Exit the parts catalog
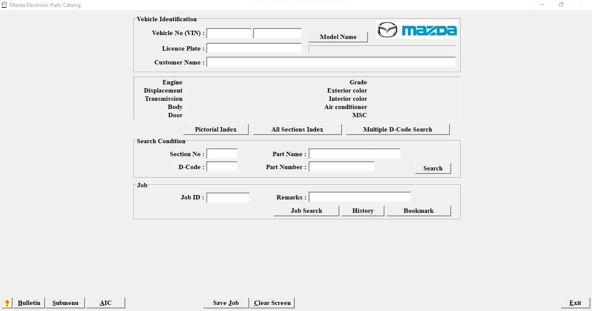This screenshot has height=311, width=592. pyautogui.click(x=575, y=303)
